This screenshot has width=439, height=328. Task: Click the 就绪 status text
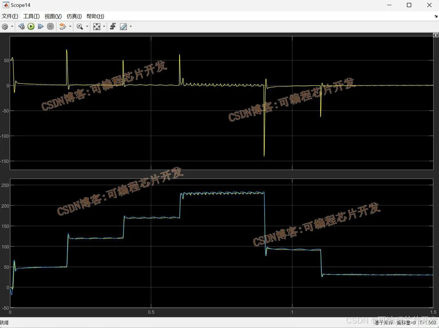4,323
